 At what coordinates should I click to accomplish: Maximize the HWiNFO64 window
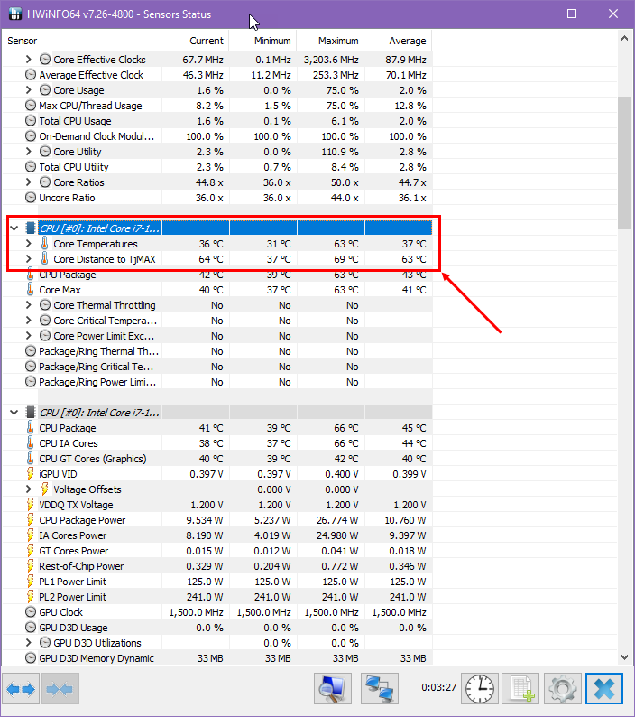(572, 14)
